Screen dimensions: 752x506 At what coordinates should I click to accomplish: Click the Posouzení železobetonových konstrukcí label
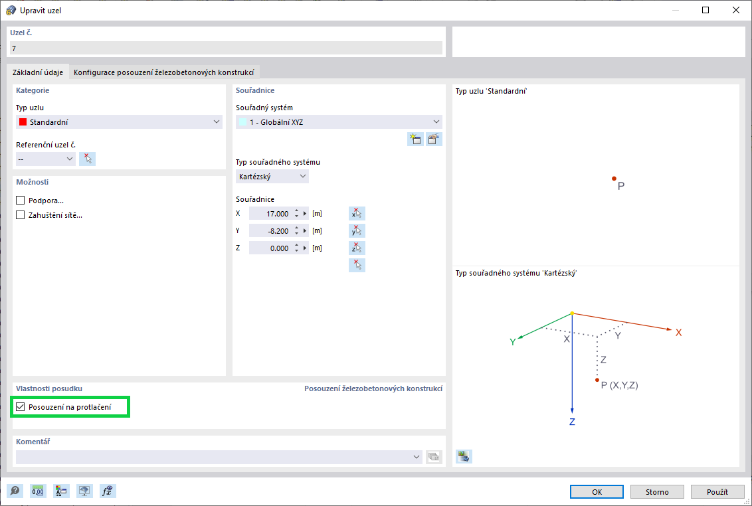click(373, 388)
